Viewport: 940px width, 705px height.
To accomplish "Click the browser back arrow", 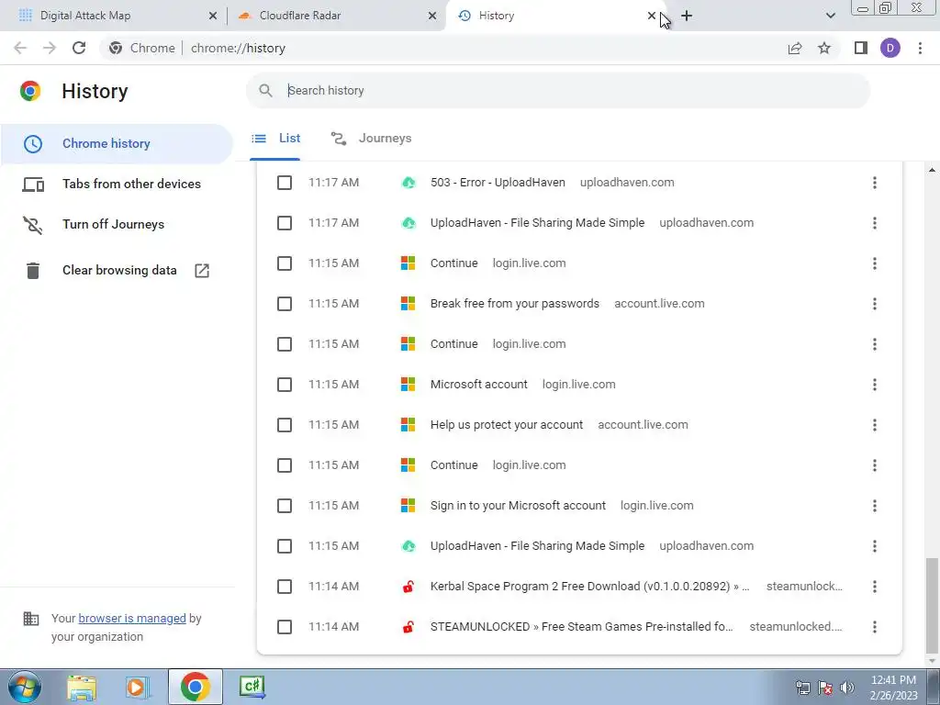I will point(20,48).
